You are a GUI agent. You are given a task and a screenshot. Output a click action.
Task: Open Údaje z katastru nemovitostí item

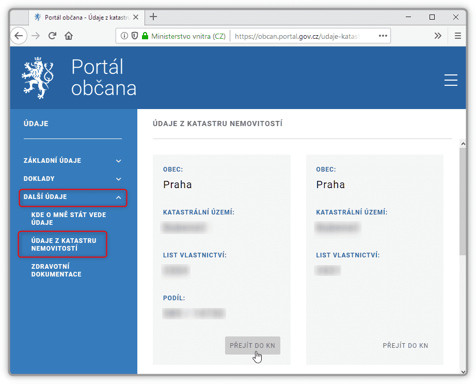[x=64, y=244]
